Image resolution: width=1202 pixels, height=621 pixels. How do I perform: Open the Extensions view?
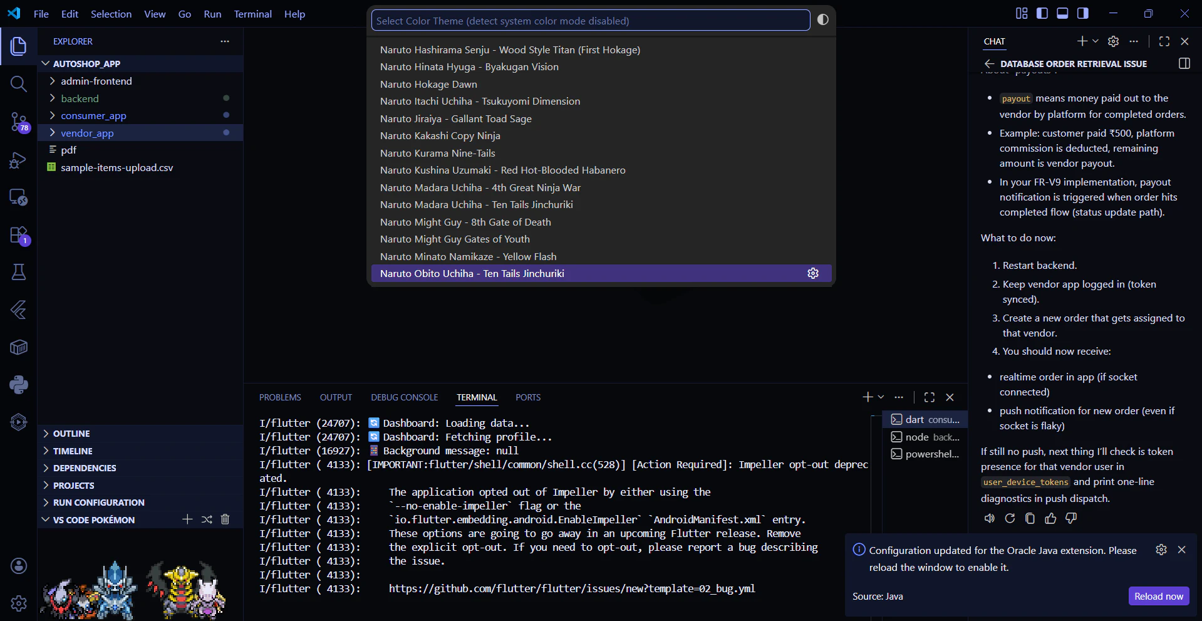coord(19,235)
